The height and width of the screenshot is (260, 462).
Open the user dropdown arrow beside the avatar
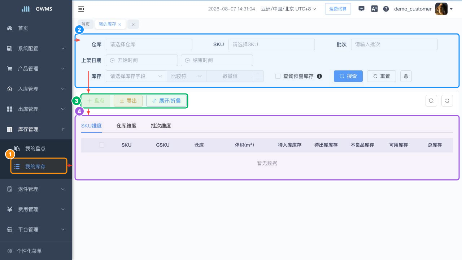click(x=451, y=9)
